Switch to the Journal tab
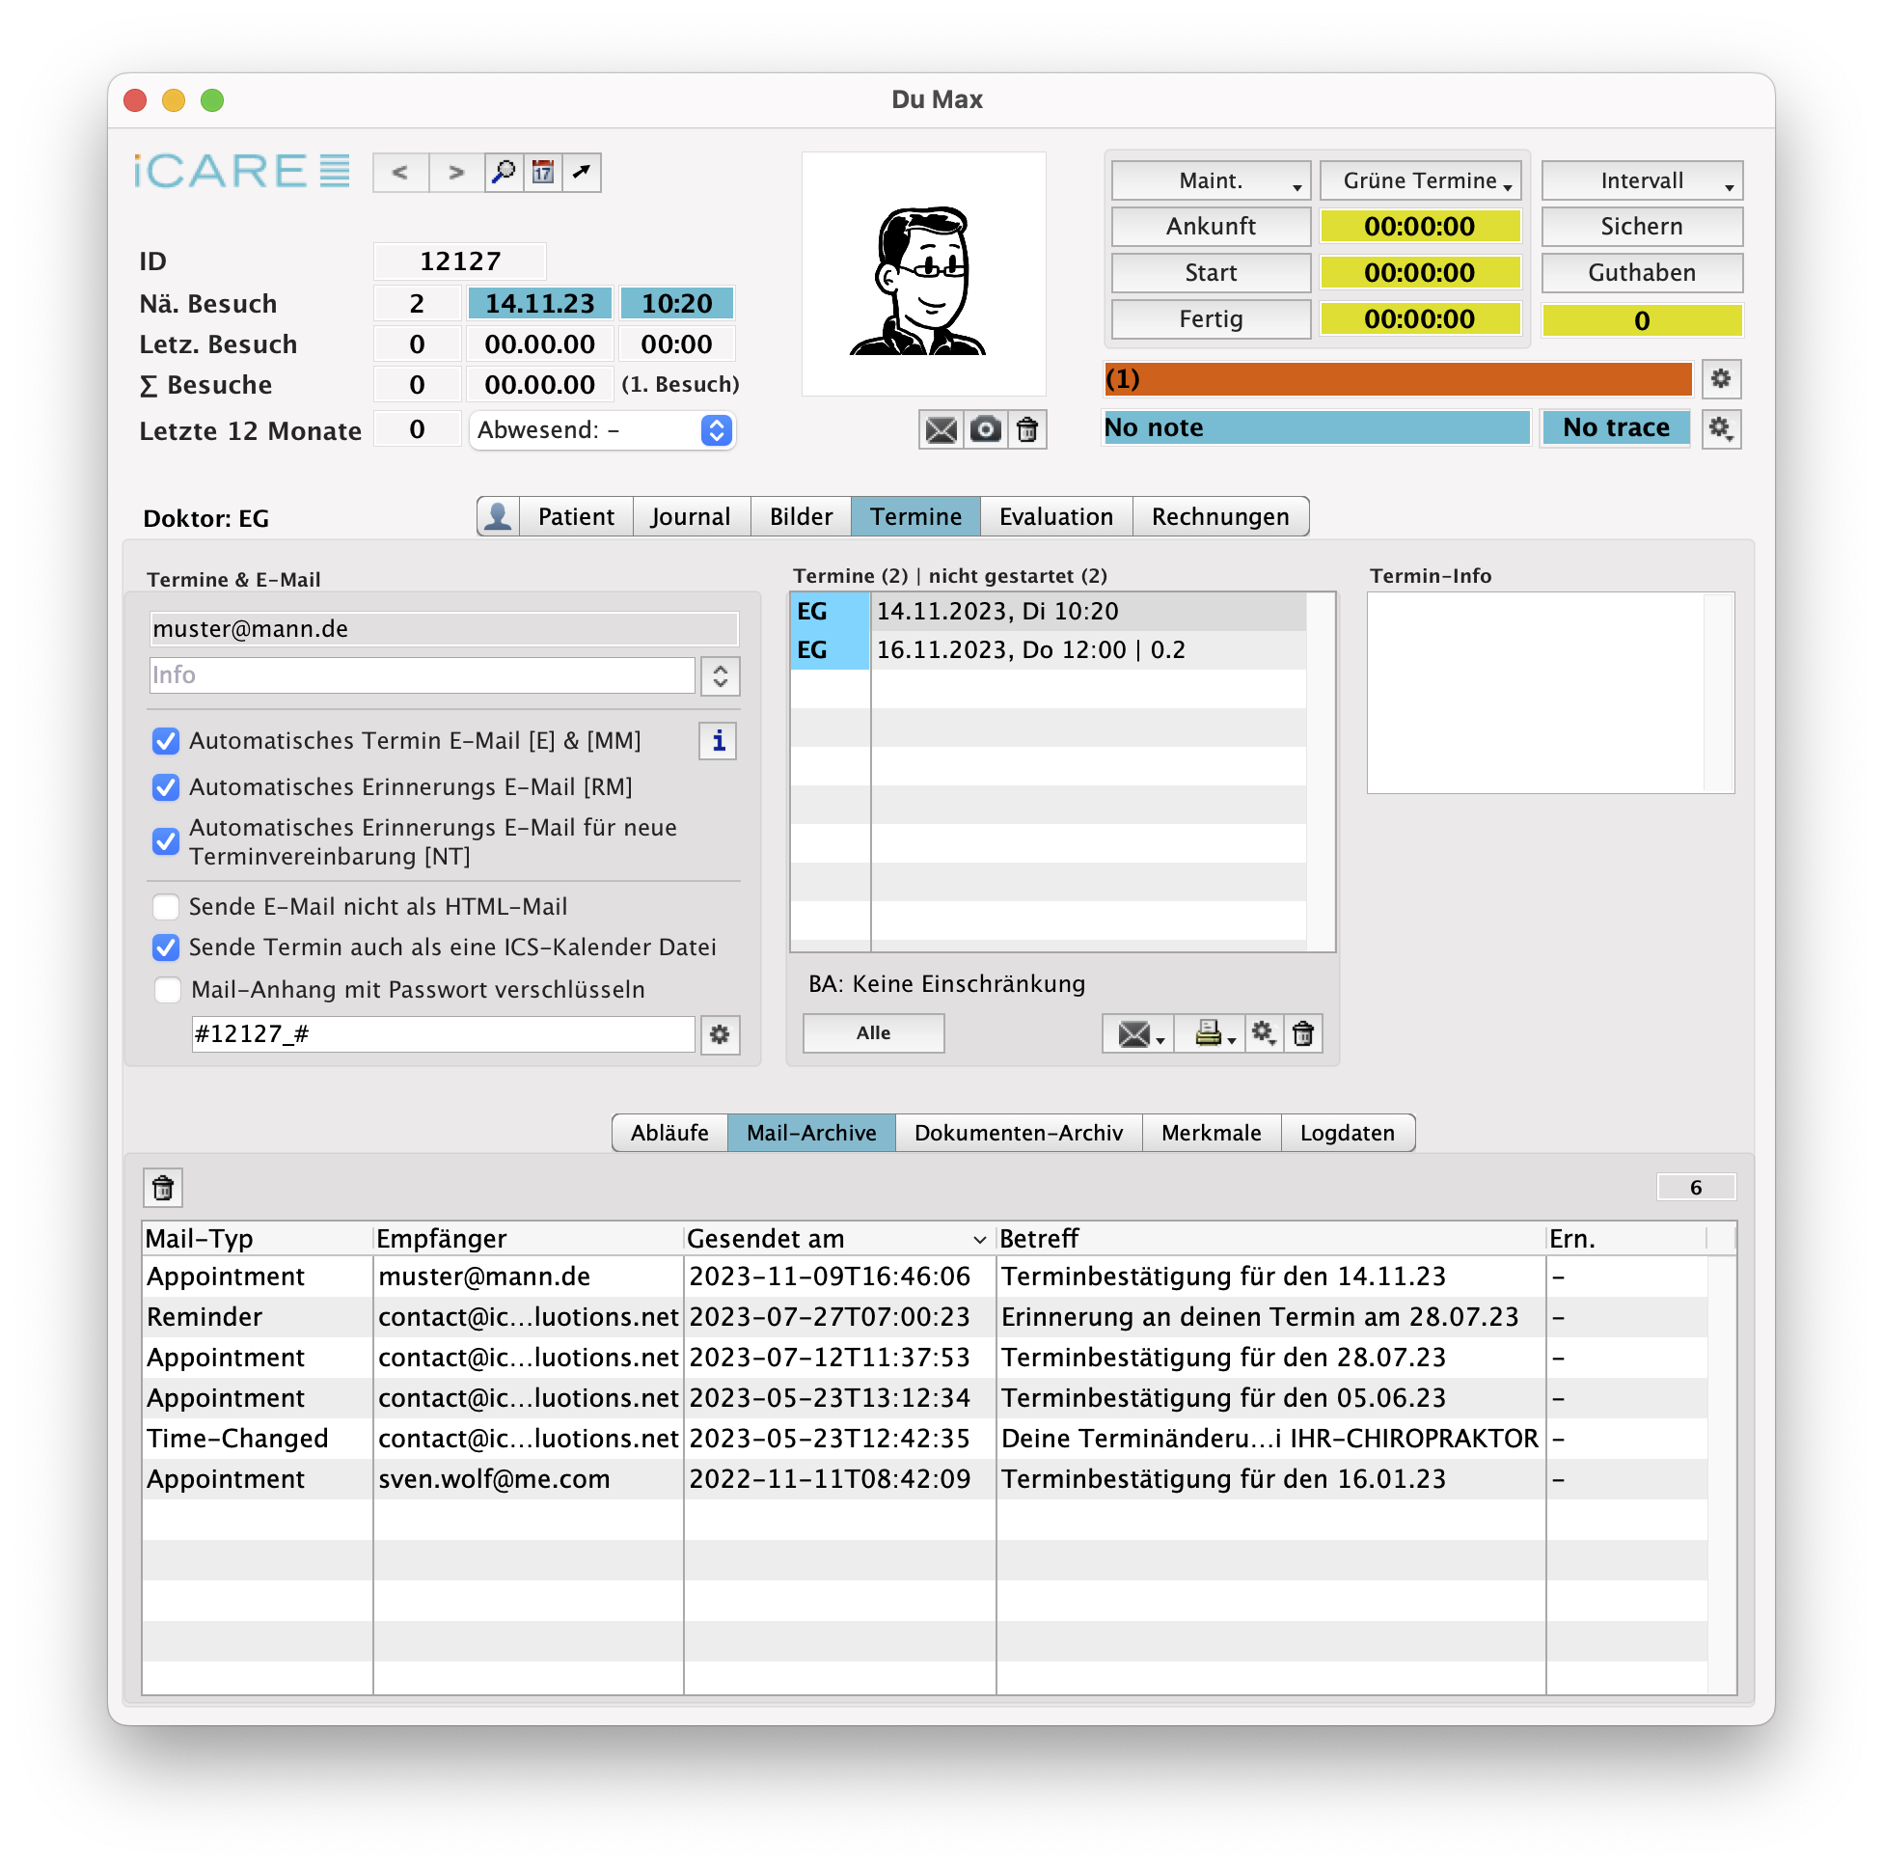1883x1868 pixels. click(x=690, y=516)
